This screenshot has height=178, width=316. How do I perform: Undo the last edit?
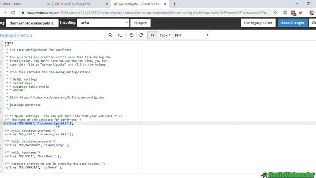(132, 35)
